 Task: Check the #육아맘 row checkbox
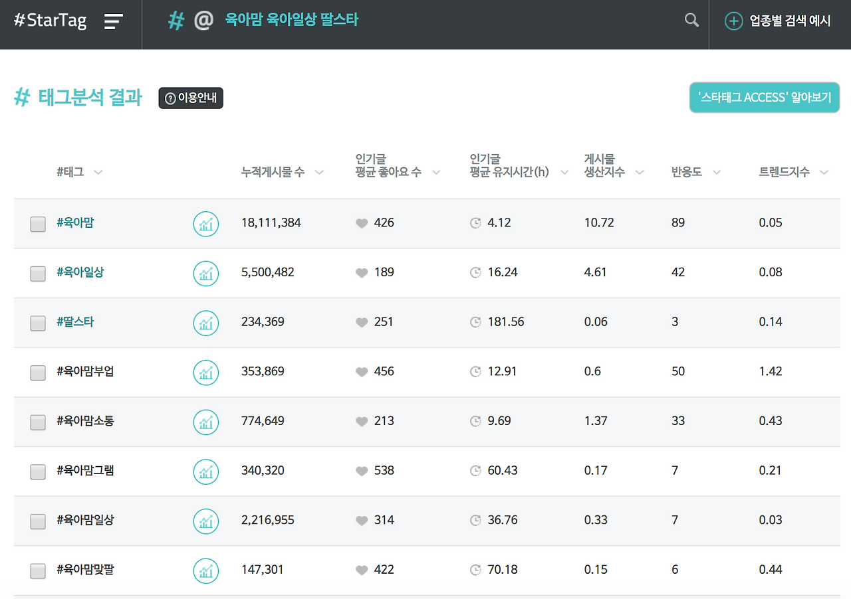[38, 224]
